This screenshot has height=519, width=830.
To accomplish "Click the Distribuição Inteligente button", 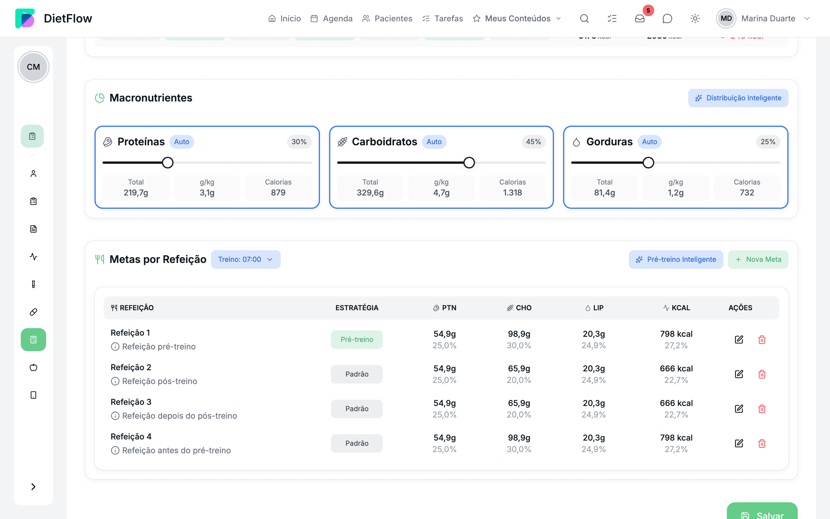I will point(738,98).
